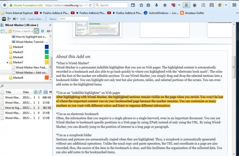239x156 pixels.
Task: Open the URL history dropdown arrow
Action: click(86, 5)
